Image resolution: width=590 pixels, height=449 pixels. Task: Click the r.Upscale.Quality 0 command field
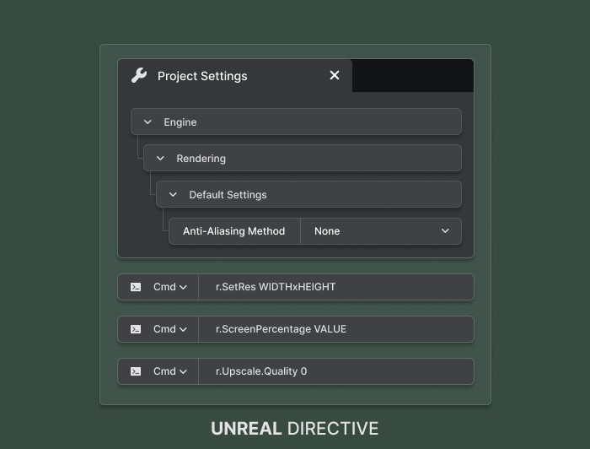pos(335,371)
